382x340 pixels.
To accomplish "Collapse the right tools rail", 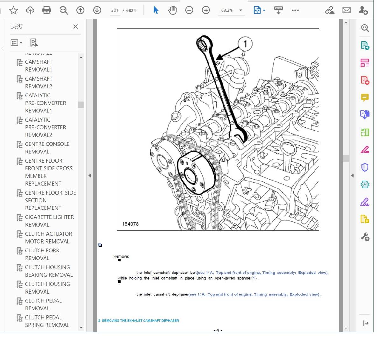I will (365, 323).
